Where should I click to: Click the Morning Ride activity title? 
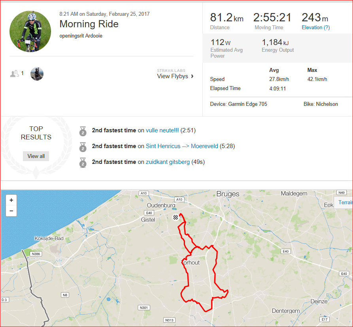tap(89, 24)
